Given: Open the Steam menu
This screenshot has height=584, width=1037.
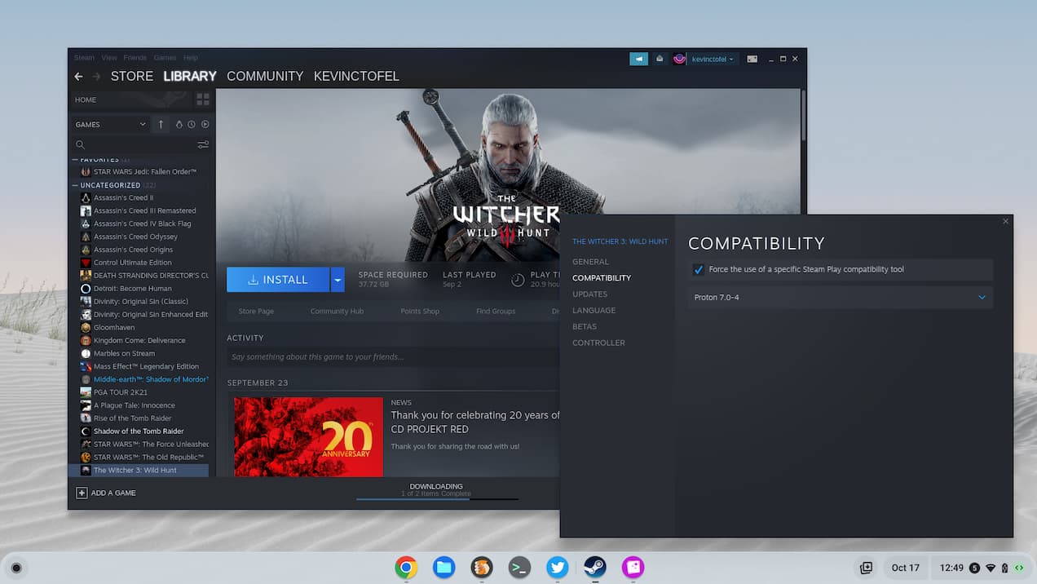Looking at the screenshot, I should tap(84, 58).
